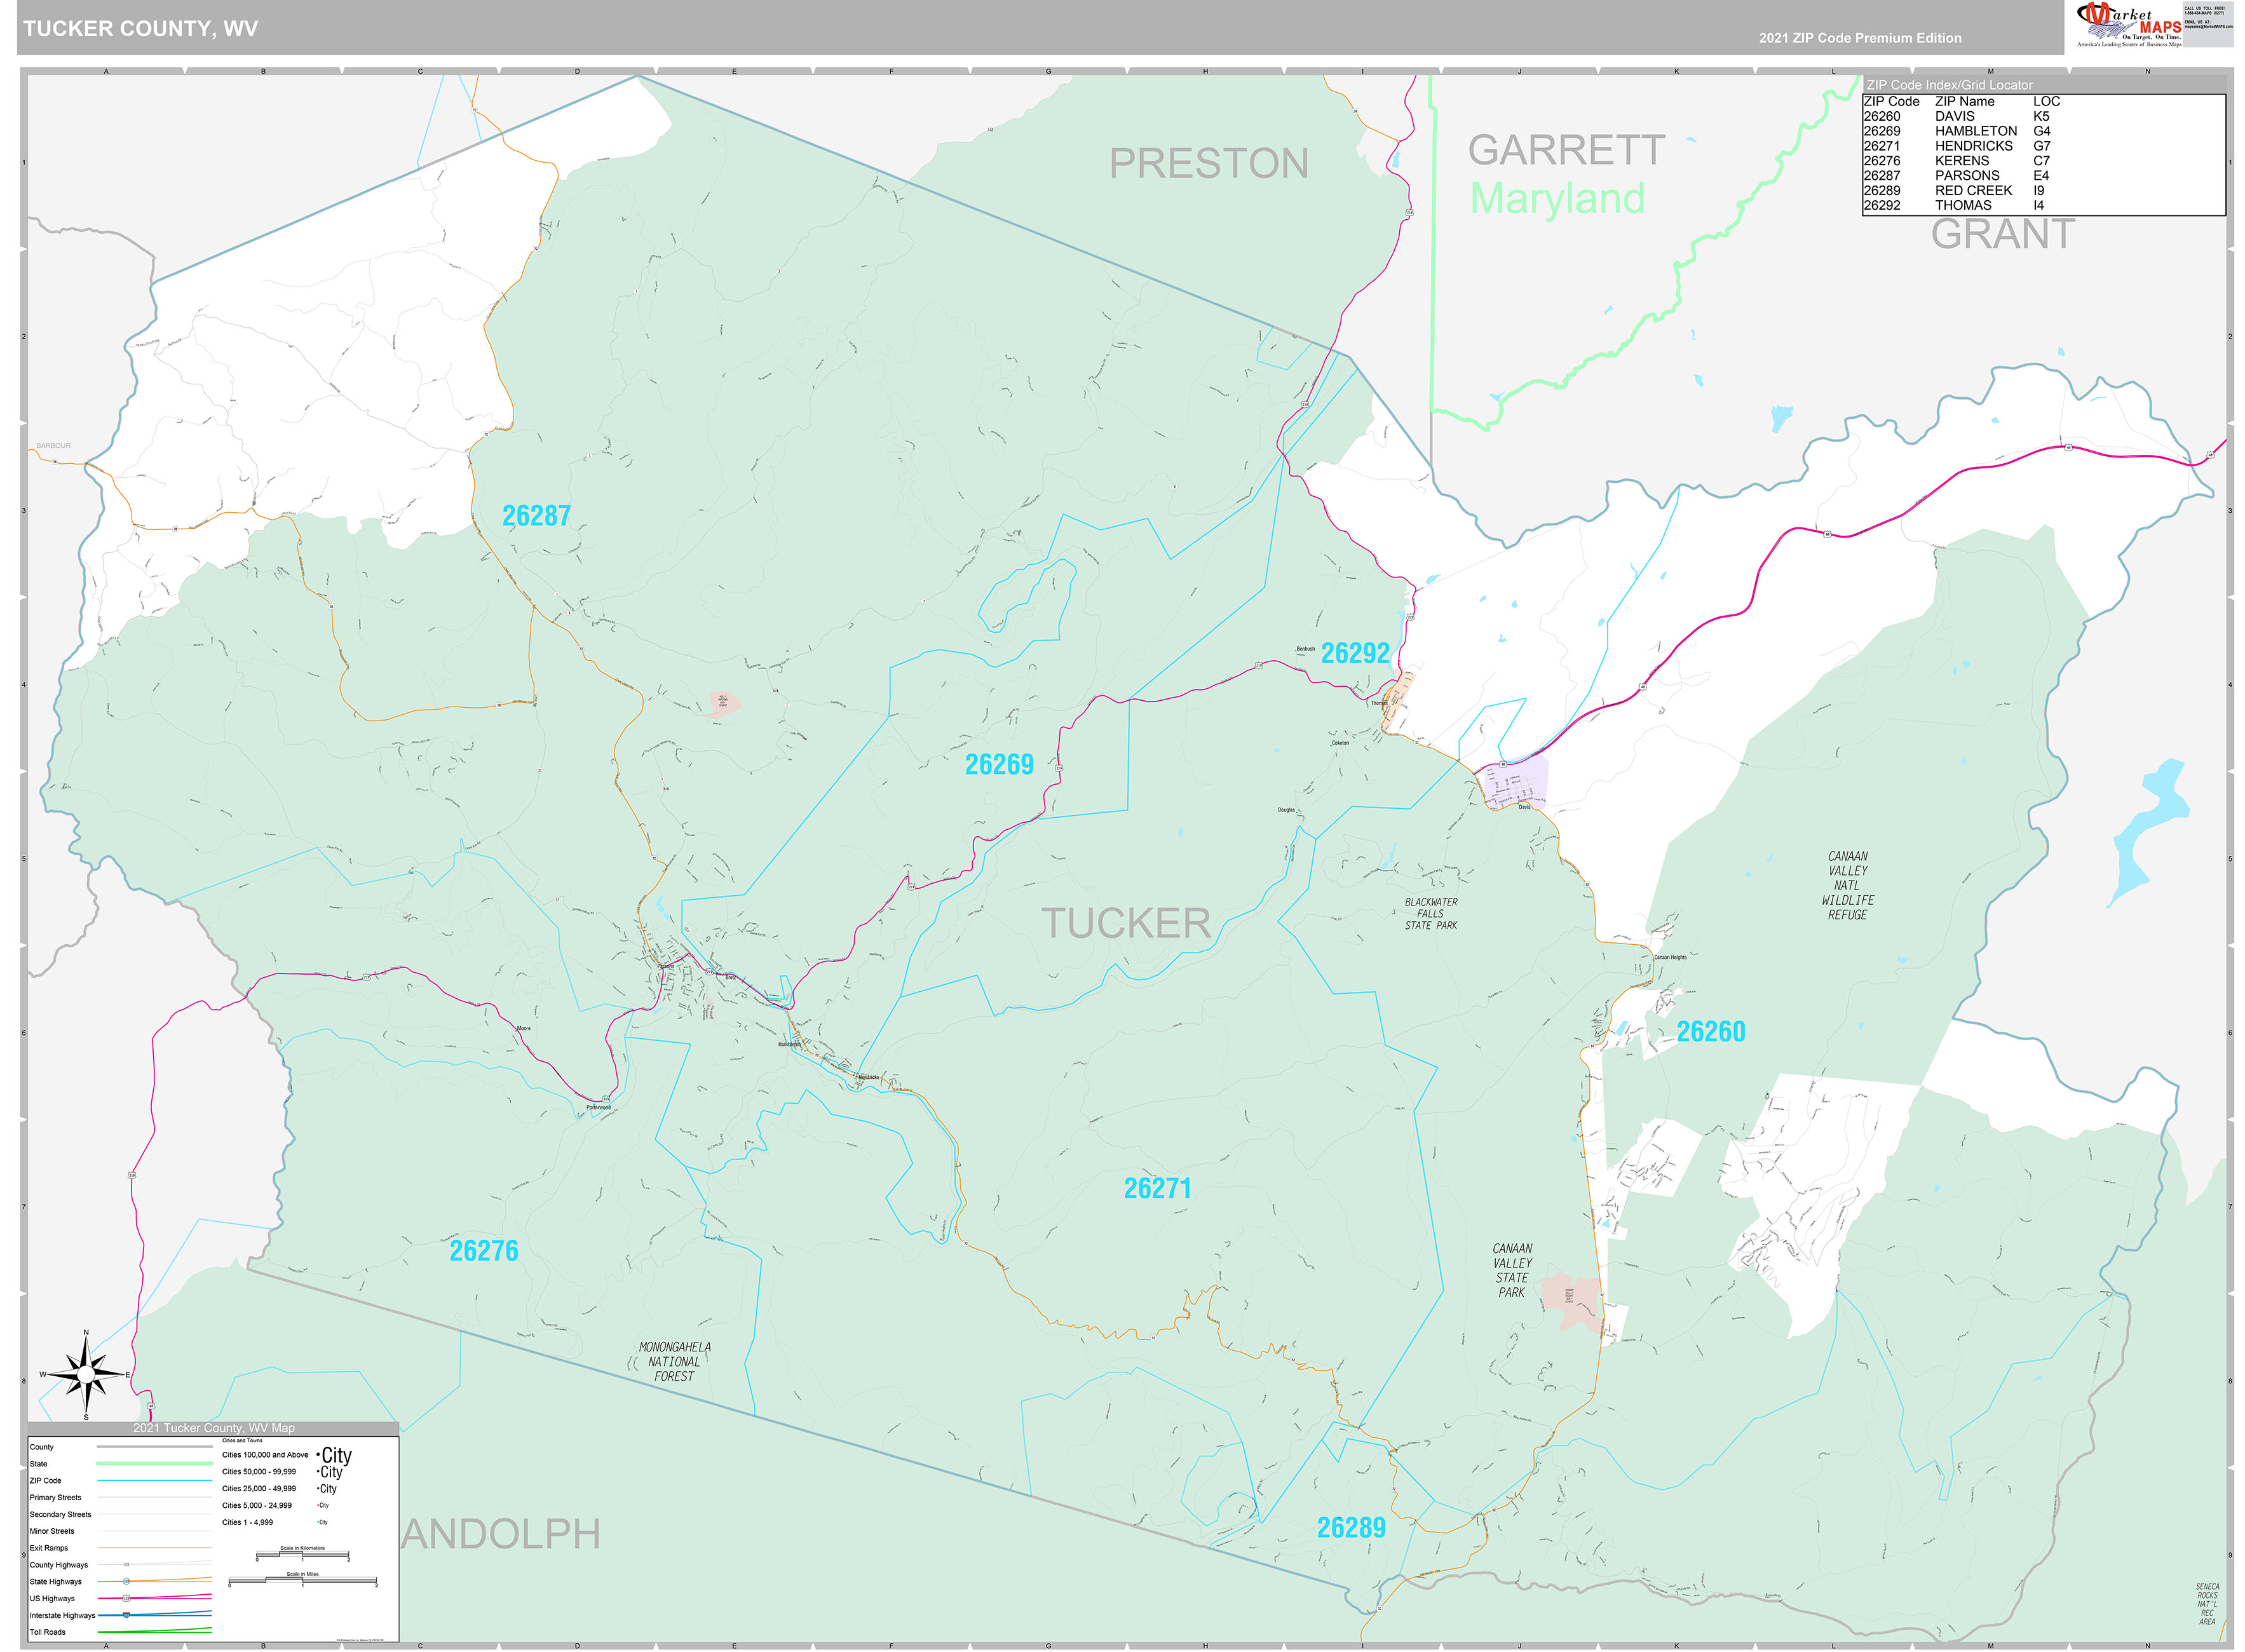The height and width of the screenshot is (1652, 2245).
Task: Click the green 'Toll Roads' legend line
Action: tap(154, 1632)
